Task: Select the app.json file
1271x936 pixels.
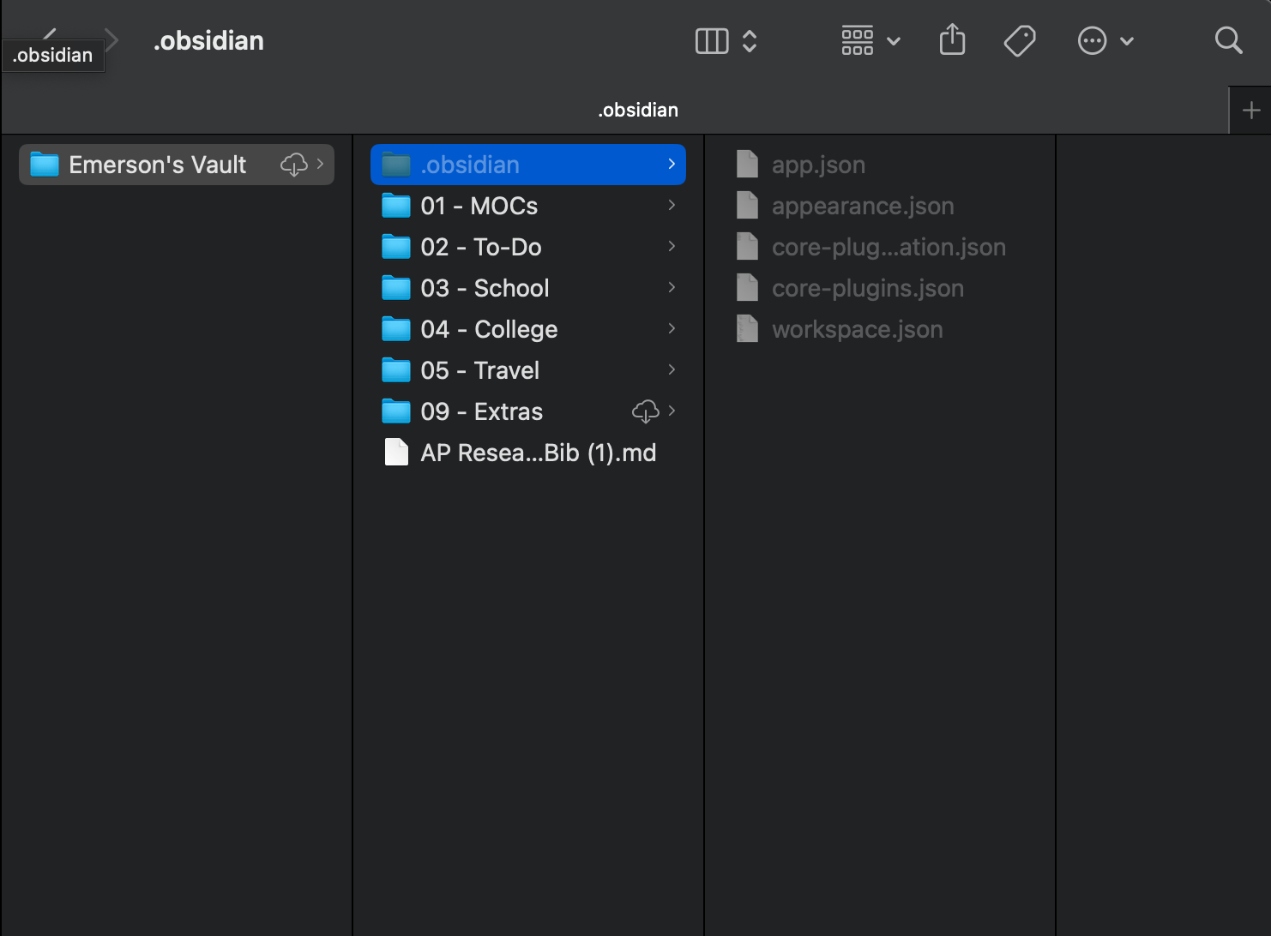Action: point(818,165)
